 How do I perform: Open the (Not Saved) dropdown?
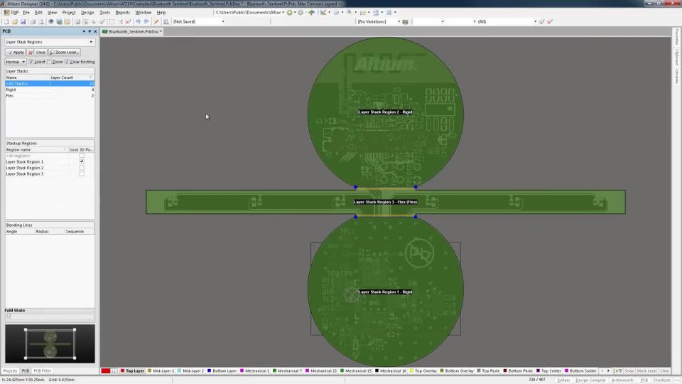223,21
